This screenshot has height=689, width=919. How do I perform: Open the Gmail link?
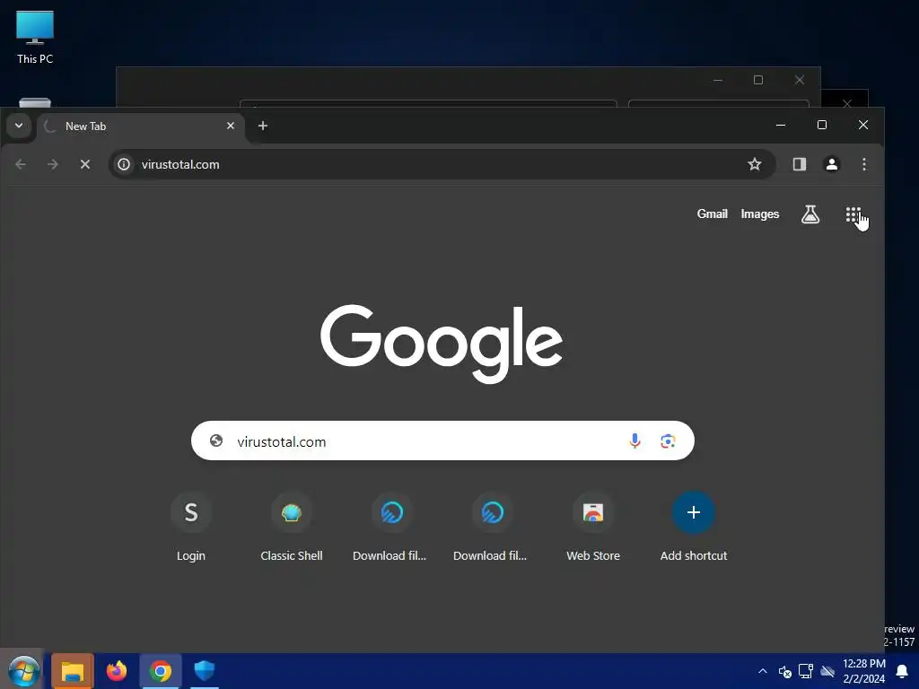point(712,214)
